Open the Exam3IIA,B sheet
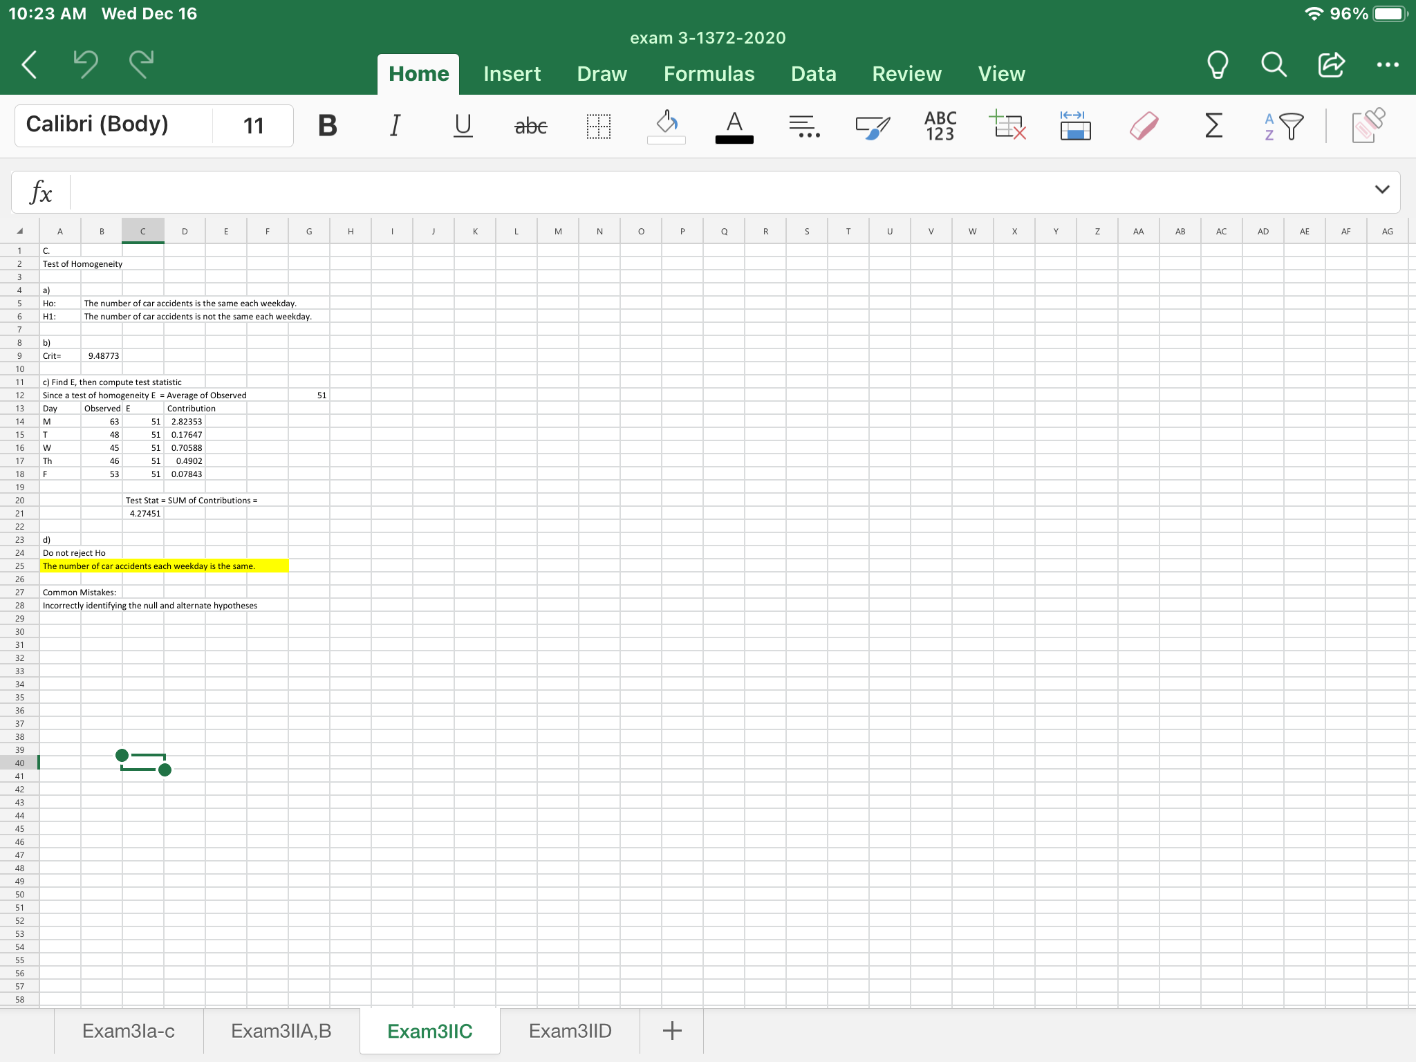 (281, 1030)
